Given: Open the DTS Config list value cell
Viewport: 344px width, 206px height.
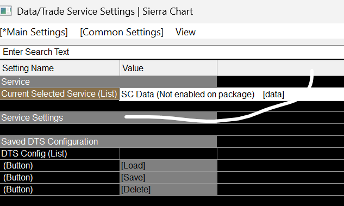Looking at the screenshot, I should pyautogui.click(x=168, y=154).
